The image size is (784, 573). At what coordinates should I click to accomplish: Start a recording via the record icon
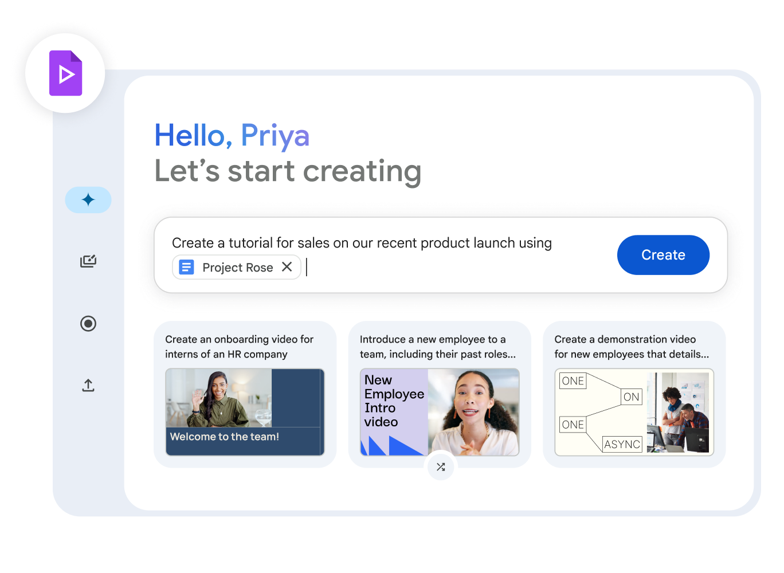coord(88,324)
